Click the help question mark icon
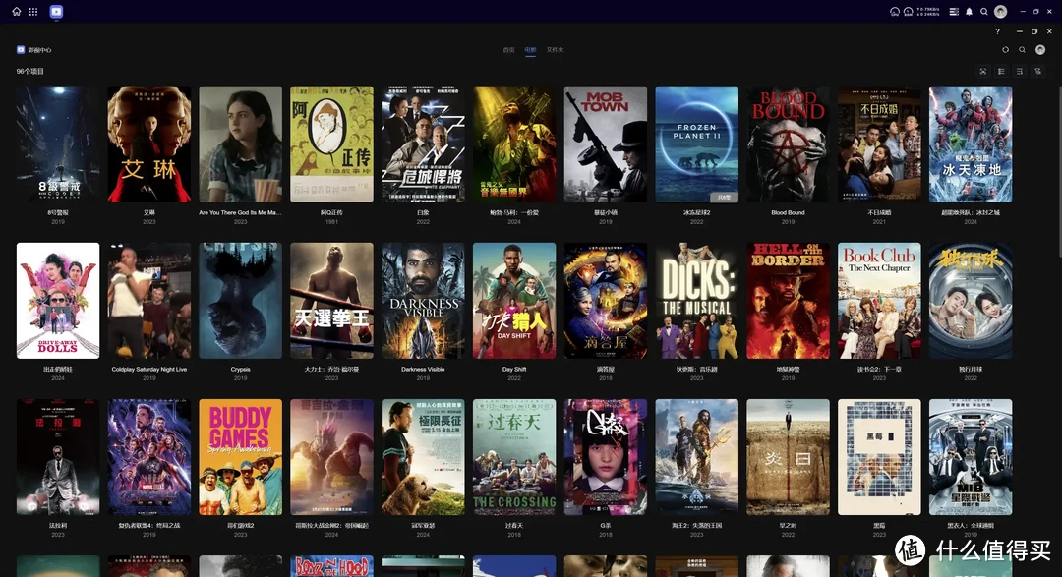1062x577 pixels. pos(997,31)
